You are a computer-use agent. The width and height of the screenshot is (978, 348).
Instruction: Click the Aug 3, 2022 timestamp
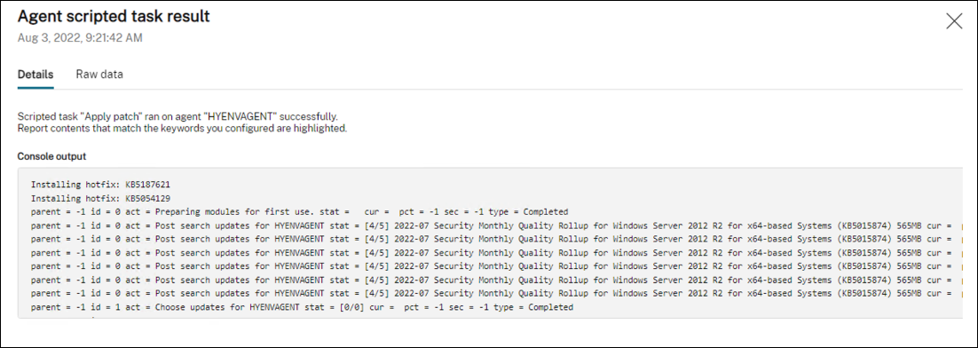point(80,38)
